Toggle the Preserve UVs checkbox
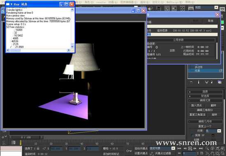This screenshot has width=226, height=156. coord(193,135)
